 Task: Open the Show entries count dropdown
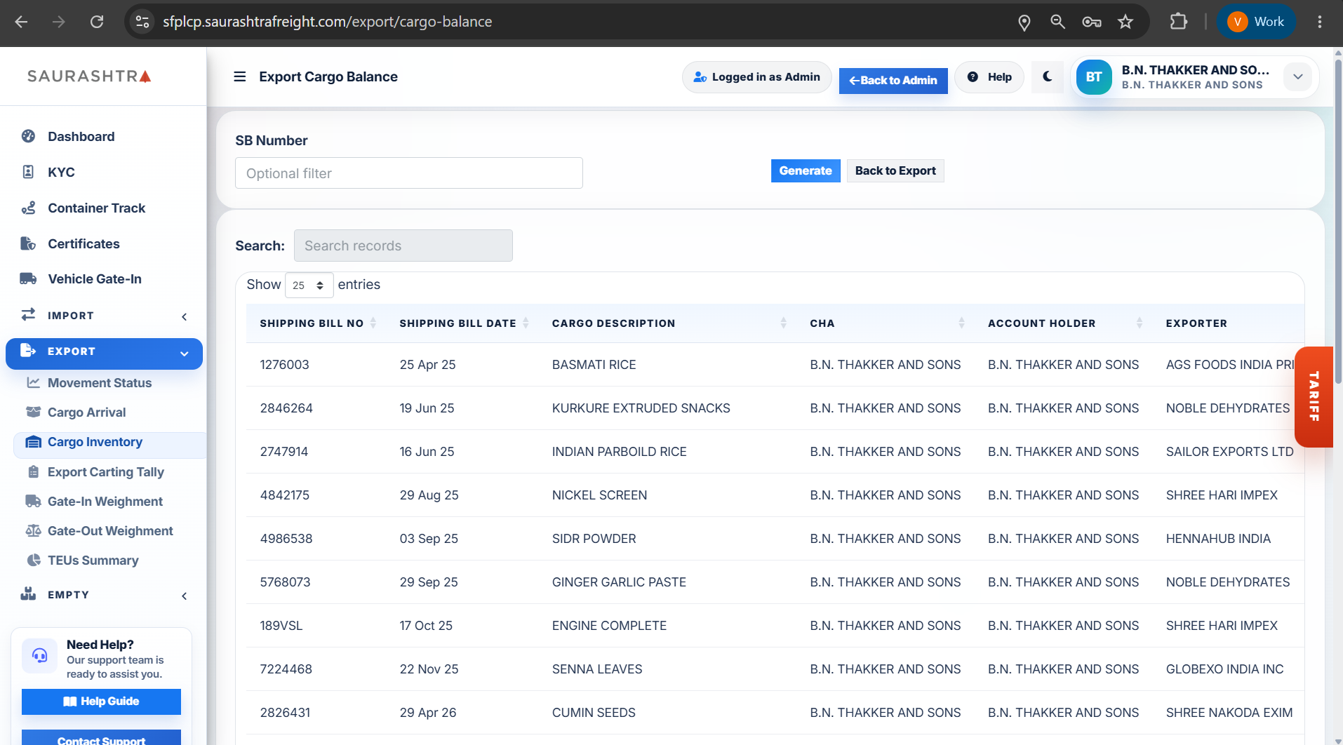coord(309,285)
